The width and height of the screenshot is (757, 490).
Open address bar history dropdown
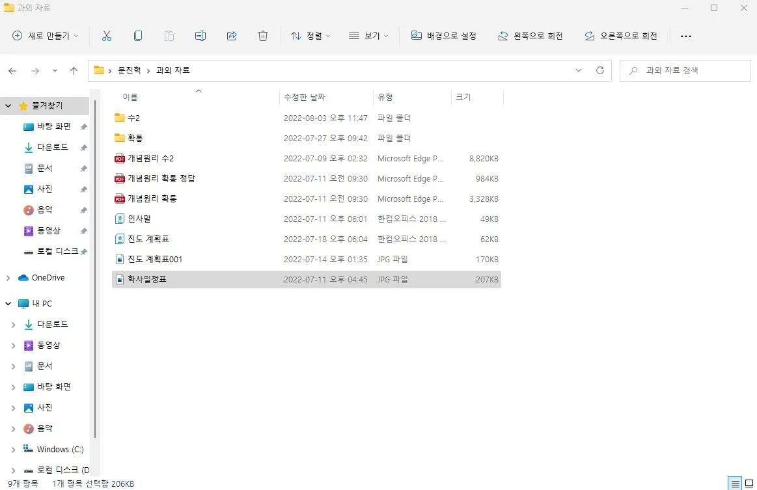click(579, 70)
